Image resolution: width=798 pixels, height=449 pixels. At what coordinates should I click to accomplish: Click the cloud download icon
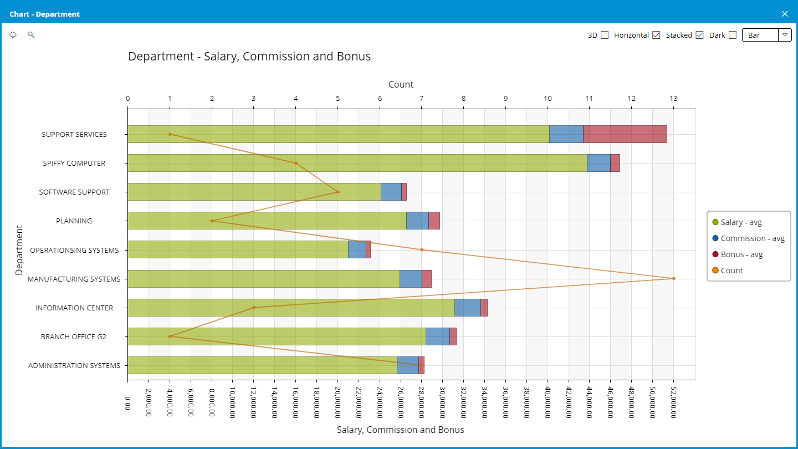13,35
